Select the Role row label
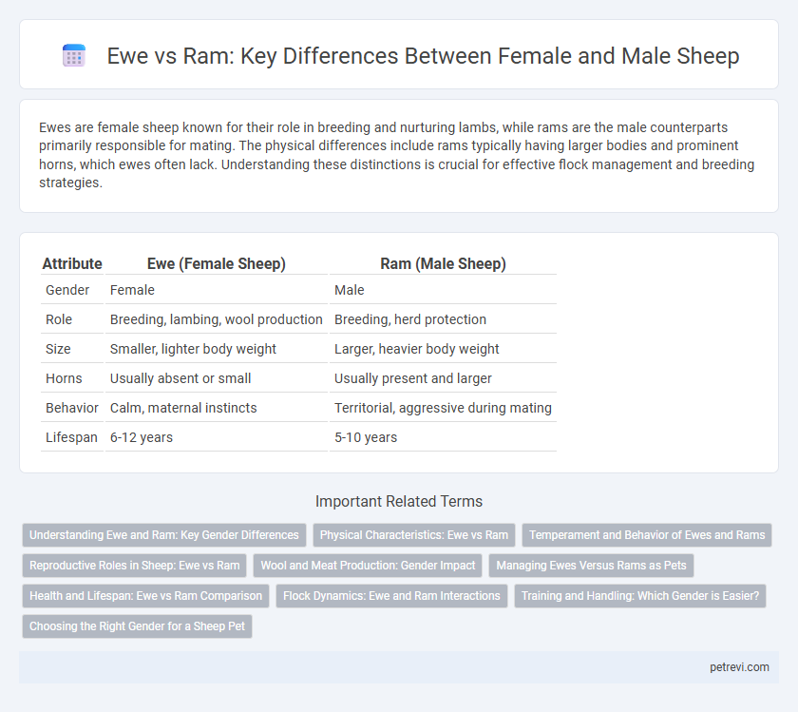 pos(59,319)
